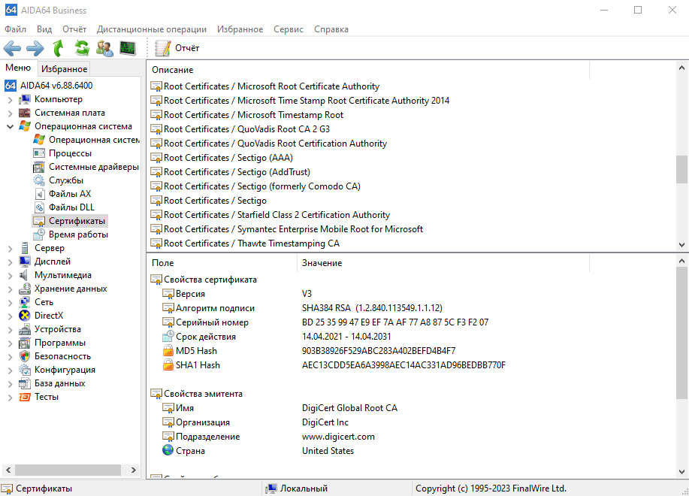Expand the Дисплей tree node
Screen dimensions: 689x496
coord(10,262)
